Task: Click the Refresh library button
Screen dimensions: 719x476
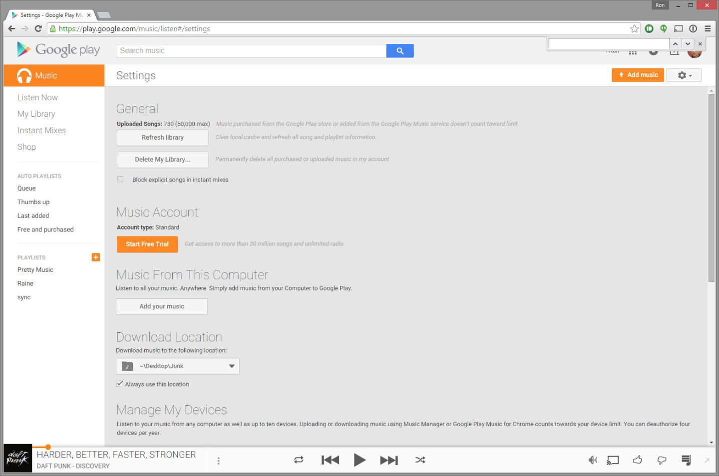Action: [162, 138]
